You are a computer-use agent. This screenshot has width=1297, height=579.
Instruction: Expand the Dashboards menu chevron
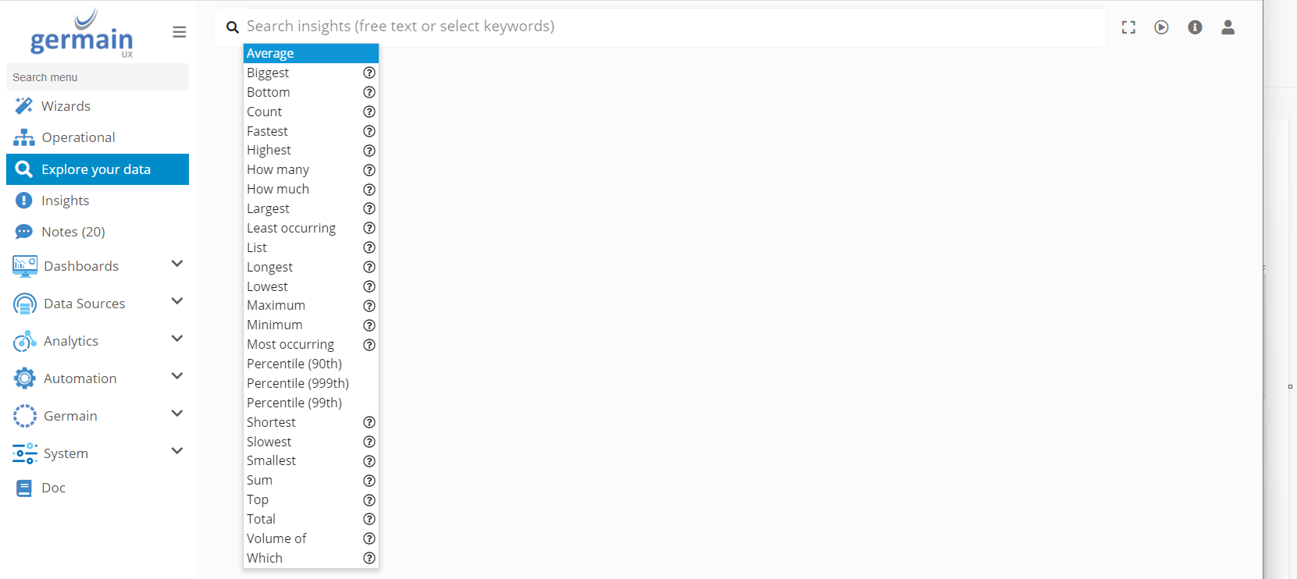(x=177, y=265)
